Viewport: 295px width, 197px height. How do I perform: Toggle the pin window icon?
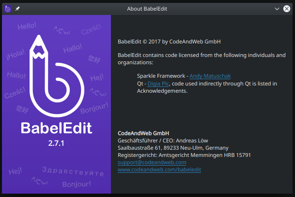pos(17,9)
